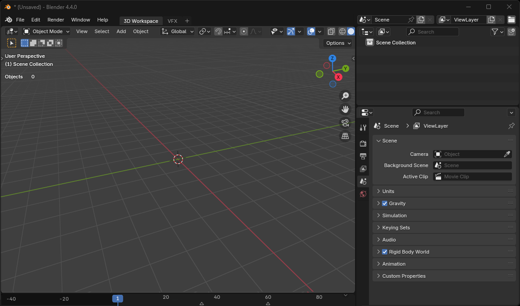The height and width of the screenshot is (306, 520).
Task: Click the Scene breadcrumb in properties
Action: pyautogui.click(x=391, y=126)
